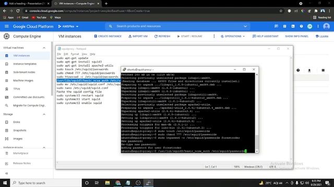334x187 pixels.
Task: Open Notepad File menu
Action: pyautogui.click(x=59, y=54)
